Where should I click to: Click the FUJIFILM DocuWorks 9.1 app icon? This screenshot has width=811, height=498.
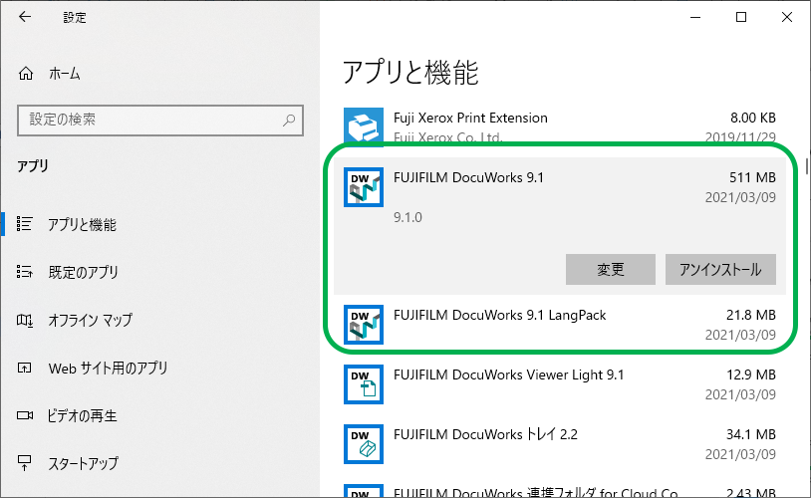click(x=364, y=187)
